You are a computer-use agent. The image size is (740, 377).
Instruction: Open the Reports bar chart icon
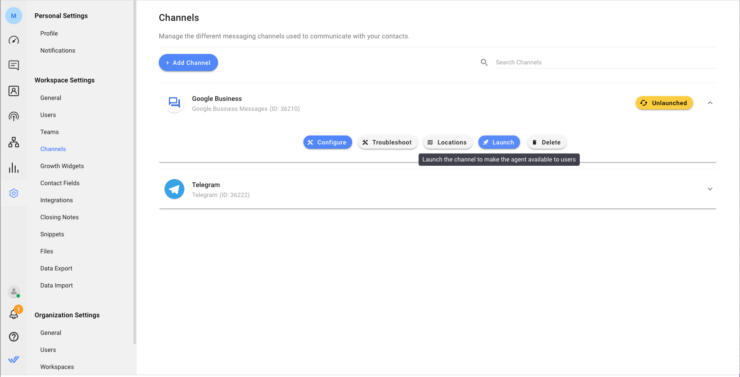(14, 168)
